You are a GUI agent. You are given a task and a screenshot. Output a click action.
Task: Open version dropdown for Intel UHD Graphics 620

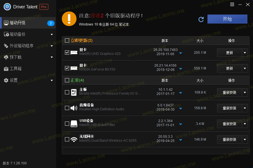pos(180,53)
